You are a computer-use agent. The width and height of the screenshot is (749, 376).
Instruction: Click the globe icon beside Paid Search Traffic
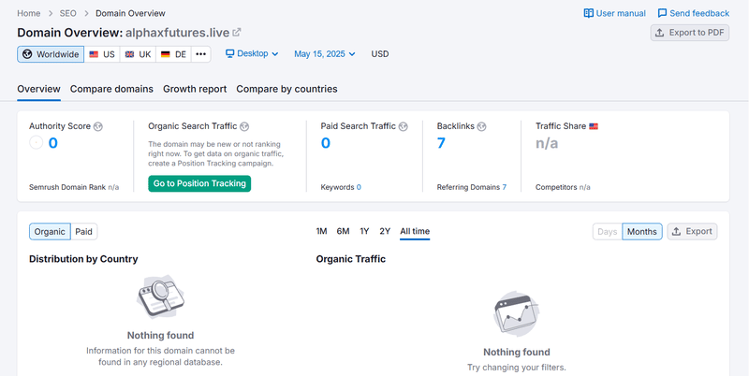point(404,126)
